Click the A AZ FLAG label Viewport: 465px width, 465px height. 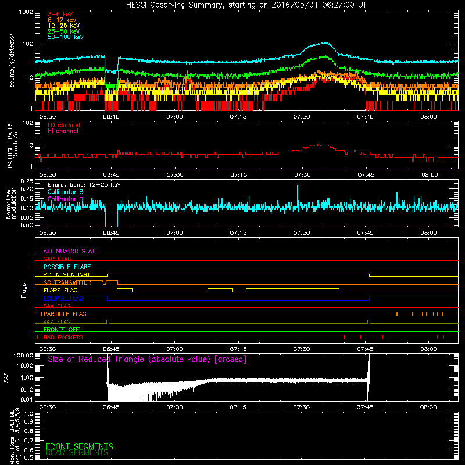tap(57, 321)
